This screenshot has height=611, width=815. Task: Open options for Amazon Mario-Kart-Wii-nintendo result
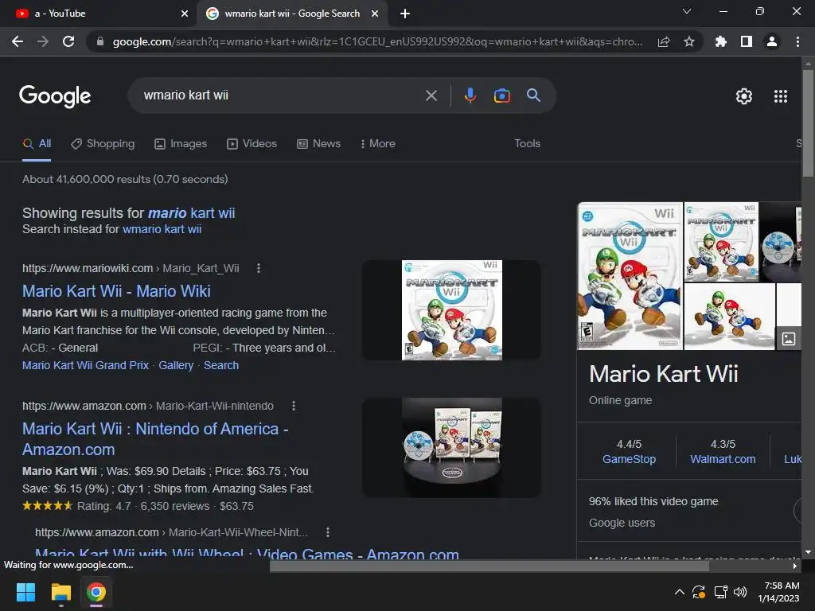tap(294, 406)
